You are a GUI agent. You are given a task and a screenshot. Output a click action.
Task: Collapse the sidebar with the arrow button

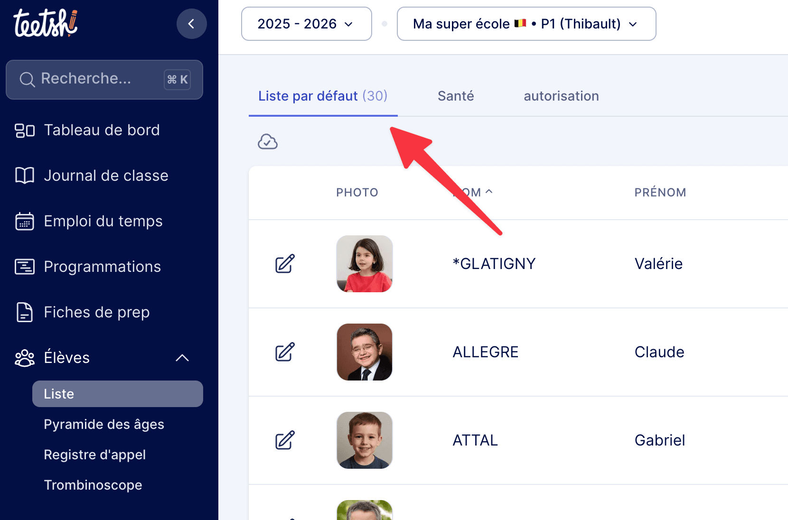click(191, 24)
